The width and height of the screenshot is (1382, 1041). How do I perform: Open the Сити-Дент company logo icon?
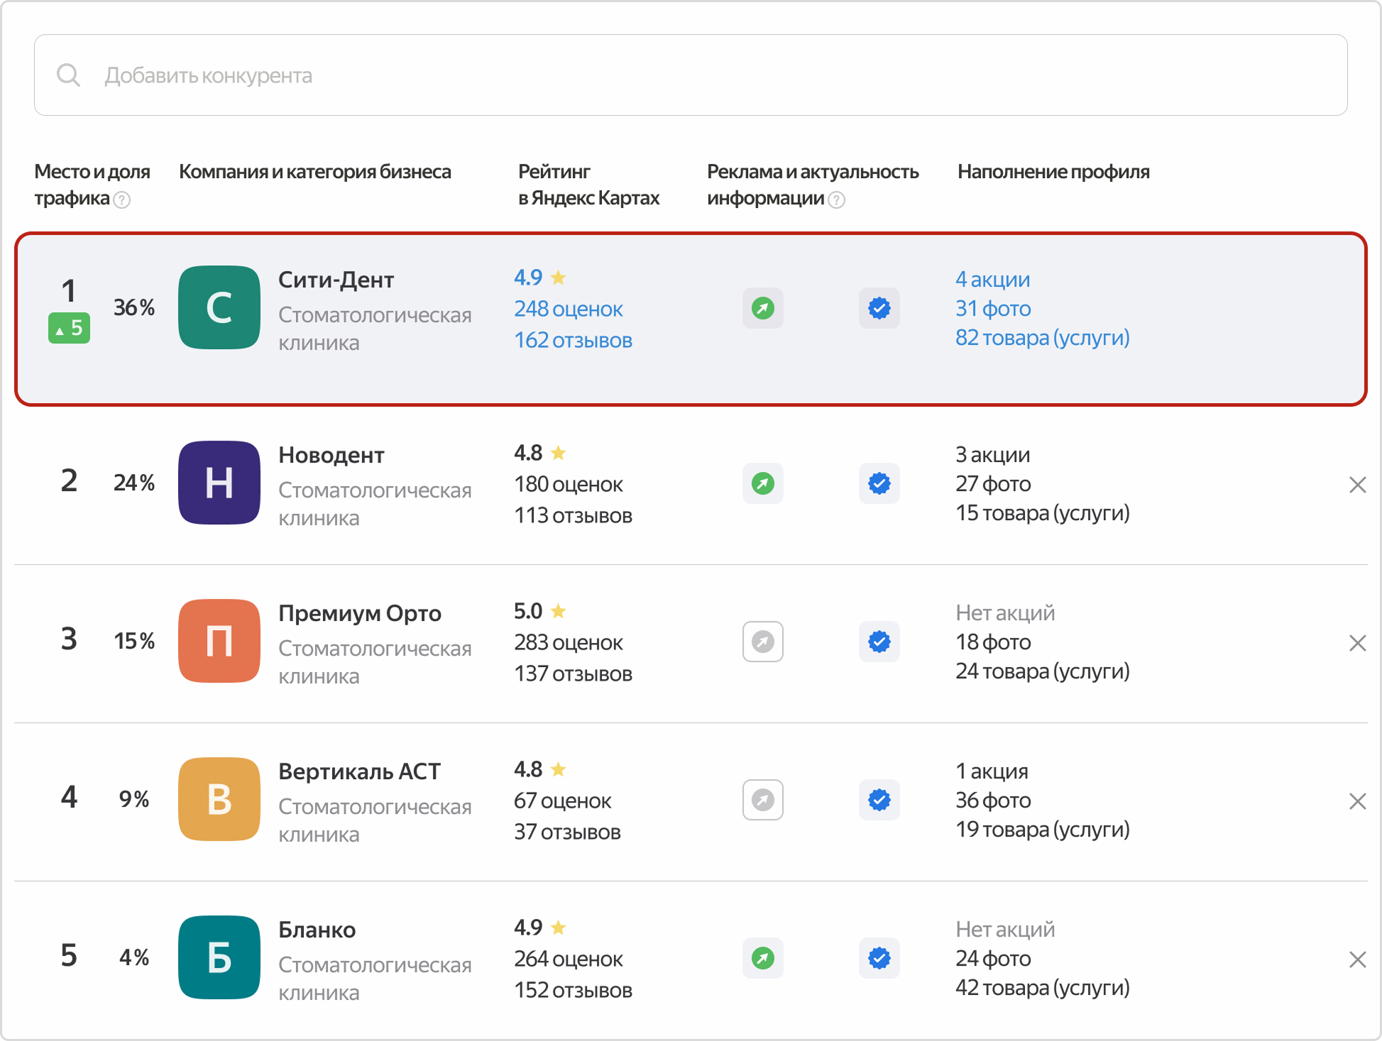coord(219,307)
